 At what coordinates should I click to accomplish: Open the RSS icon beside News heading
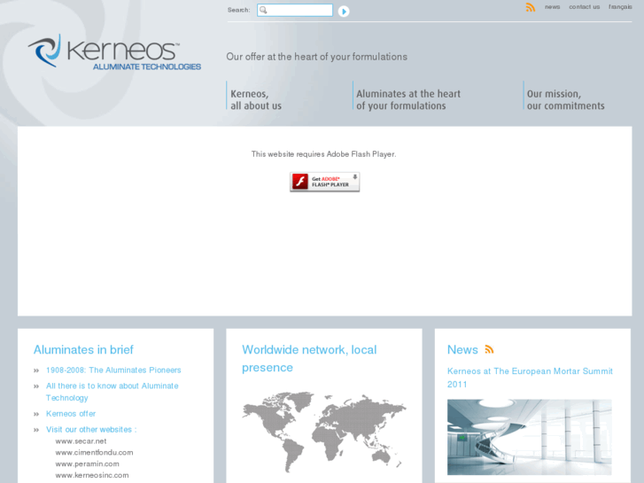tap(489, 350)
